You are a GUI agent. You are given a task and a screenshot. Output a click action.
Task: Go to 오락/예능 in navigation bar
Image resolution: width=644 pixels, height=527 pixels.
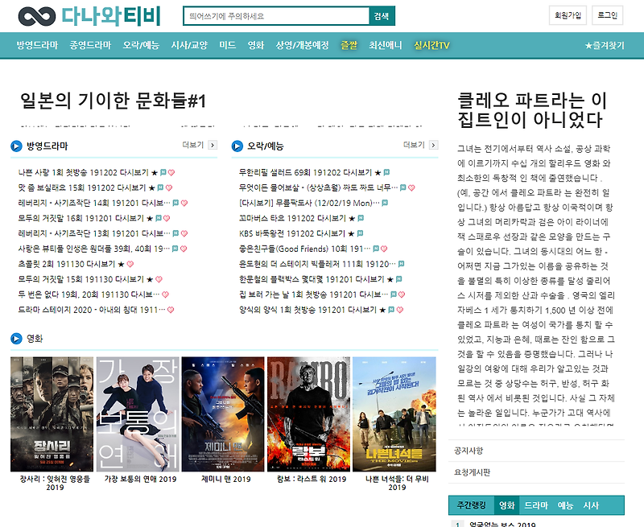point(141,45)
